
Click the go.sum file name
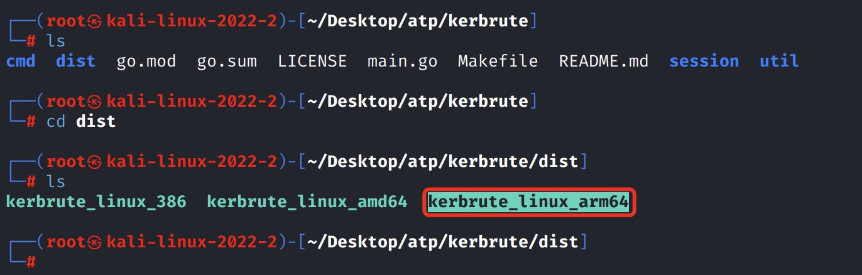click(x=227, y=61)
